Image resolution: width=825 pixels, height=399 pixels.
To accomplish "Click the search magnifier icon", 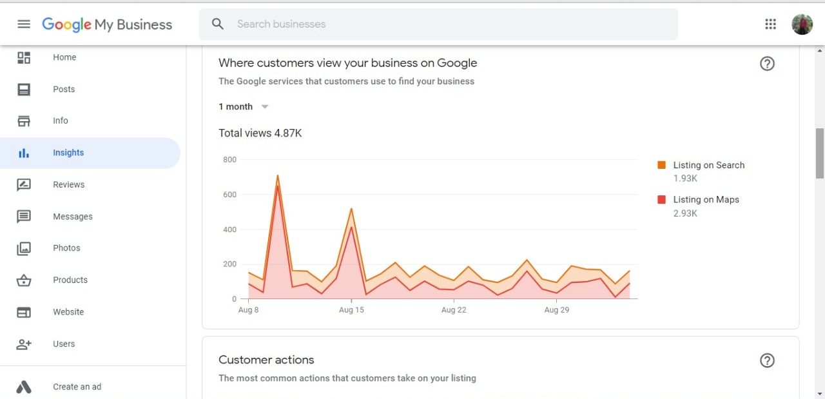I will [218, 24].
